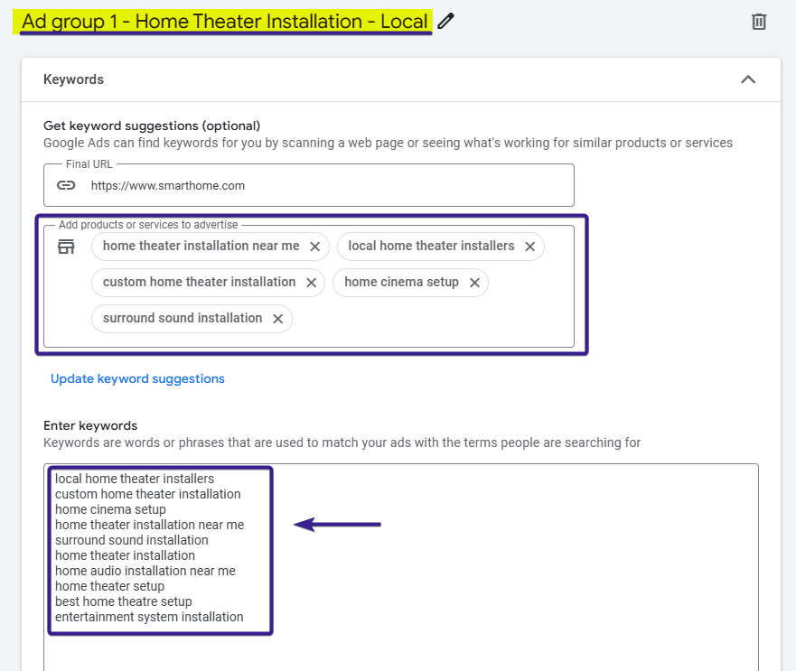
Task: Click the Keywords panel header label
Action: coord(73,79)
